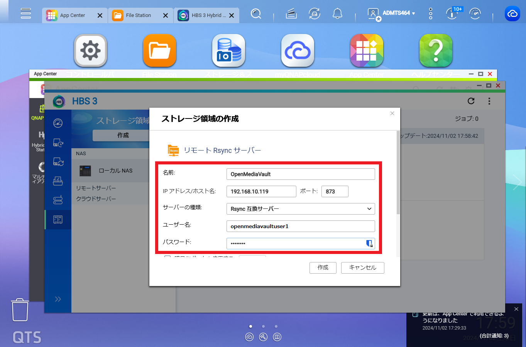Open the search magnifier in the top bar
Viewport: 526px width, 347px height.
pos(256,14)
